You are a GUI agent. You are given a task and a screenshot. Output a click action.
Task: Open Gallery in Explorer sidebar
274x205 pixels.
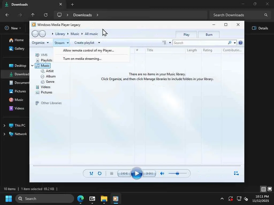pyautogui.click(x=17, y=49)
